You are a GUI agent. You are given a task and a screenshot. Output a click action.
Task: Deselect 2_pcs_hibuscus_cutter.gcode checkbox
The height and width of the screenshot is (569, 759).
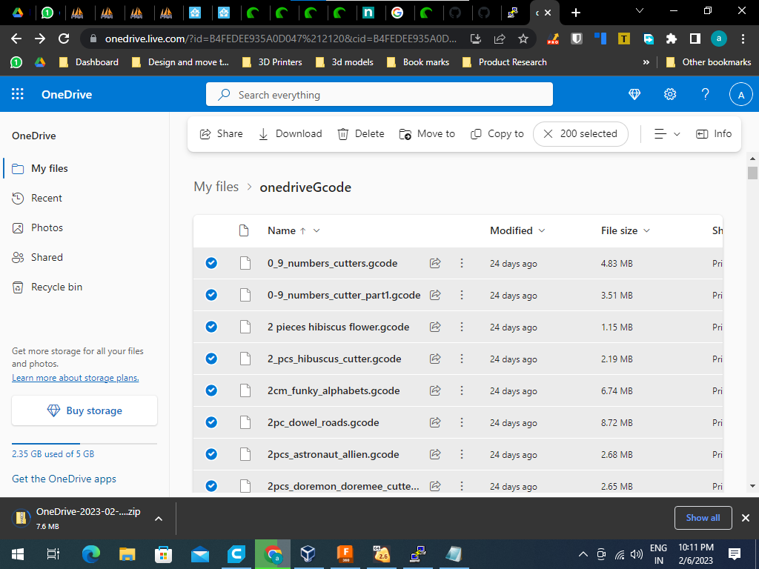click(x=211, y=359)
